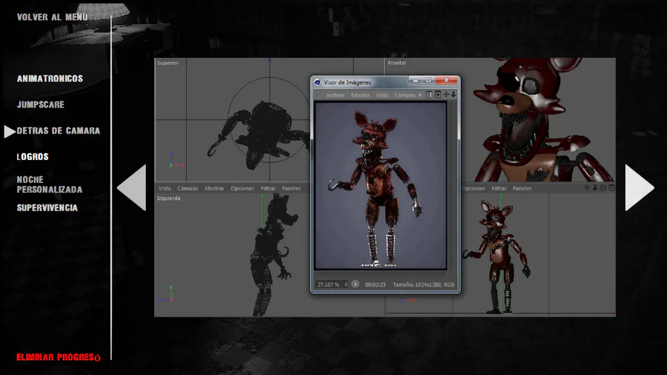Screen dimensions: 667x375
Task: Click the 00:02:23 render time text
Action: (x=375, y=285)
